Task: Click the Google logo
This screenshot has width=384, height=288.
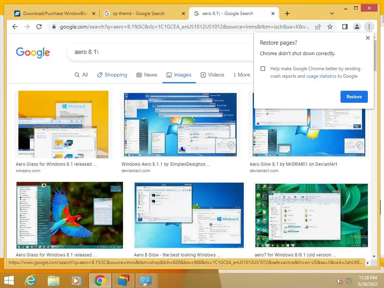Action: 33,52
